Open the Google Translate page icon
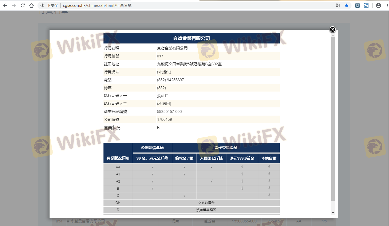Screen dimensions: 389x226 (338, 5)
